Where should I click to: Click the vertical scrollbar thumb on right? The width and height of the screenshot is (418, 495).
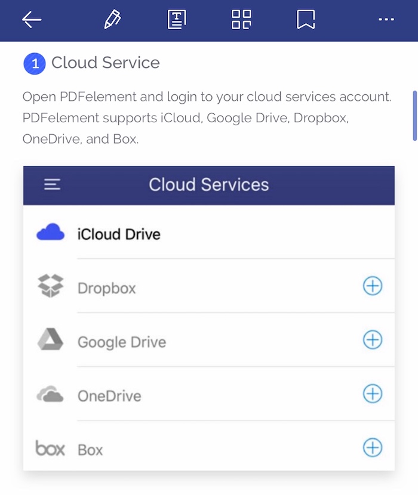tap(415, 116)
